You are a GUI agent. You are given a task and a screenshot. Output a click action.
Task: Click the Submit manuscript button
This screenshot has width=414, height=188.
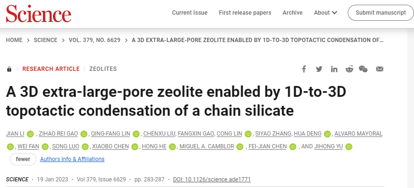(x=381, y=13)
